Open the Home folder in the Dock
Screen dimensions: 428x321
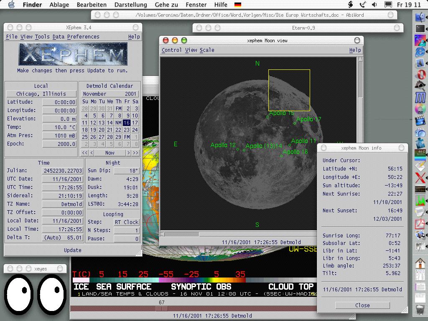click(420, 263)
